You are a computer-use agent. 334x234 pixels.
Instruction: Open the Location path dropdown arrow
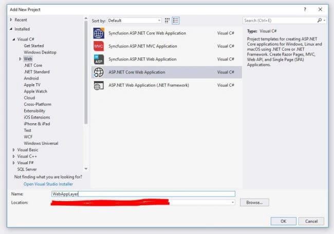(233, 202)
